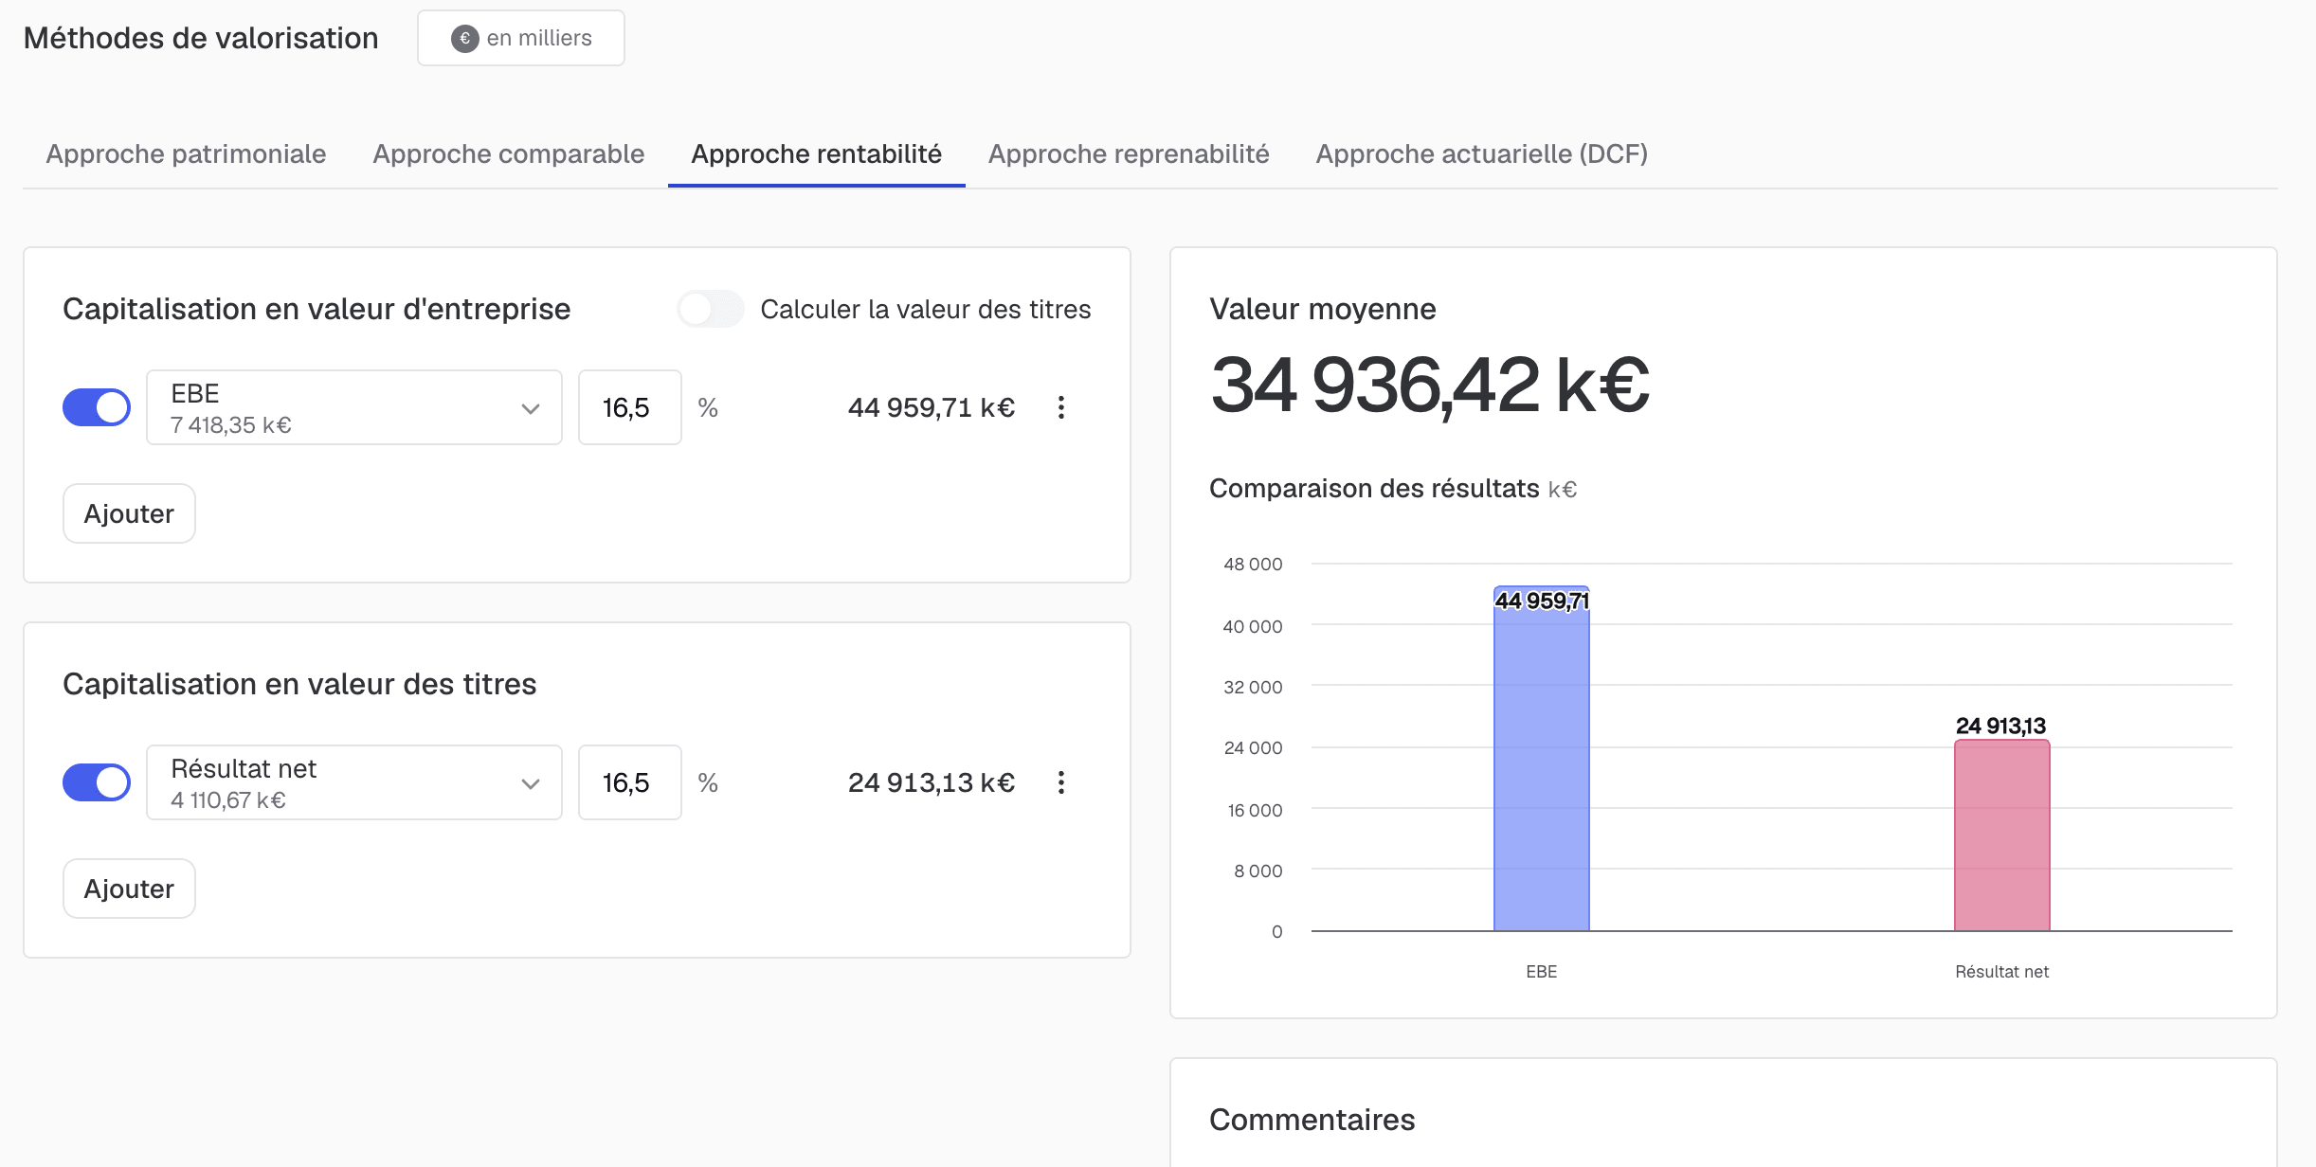
Task: Click the blue EBE bar in the chart
Action: [x=1542, y=759]
